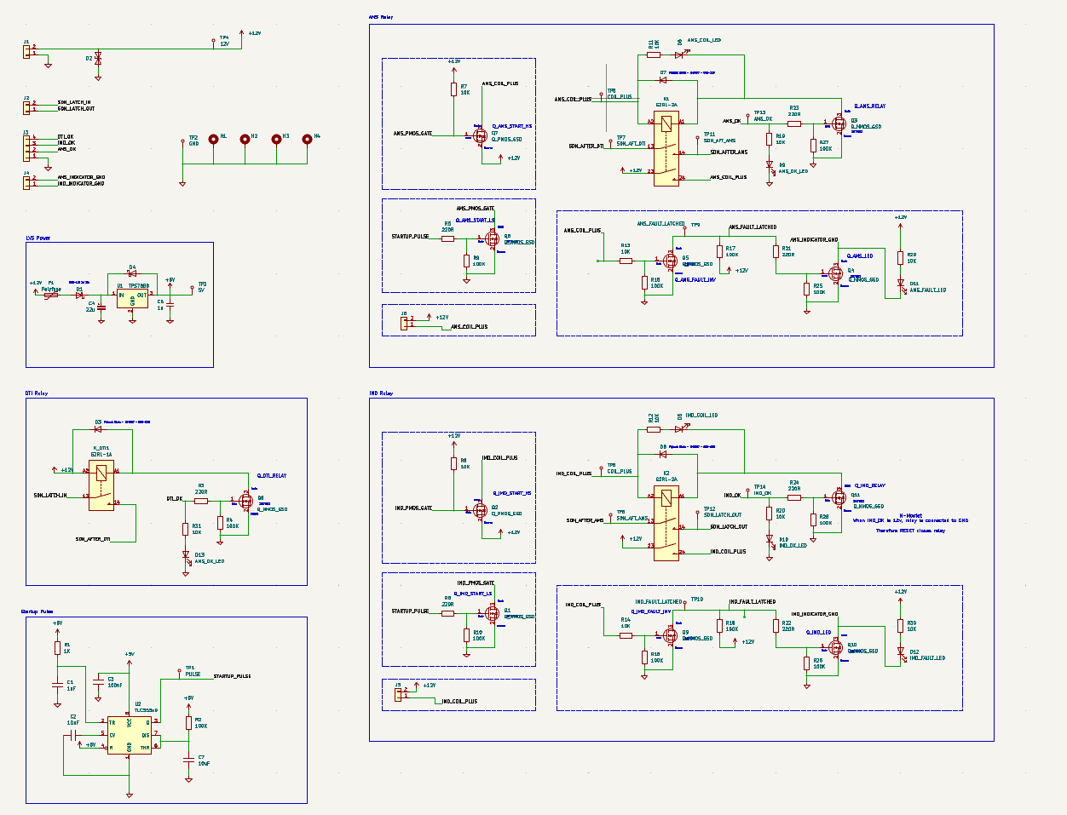Select the J3 four-pin connector symbol
Image resolution: width=1067 pixels, height=815 pixels.
tap(26, 146)
